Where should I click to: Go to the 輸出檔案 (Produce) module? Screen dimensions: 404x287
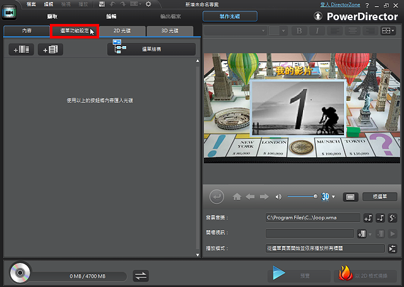(170, 16)
